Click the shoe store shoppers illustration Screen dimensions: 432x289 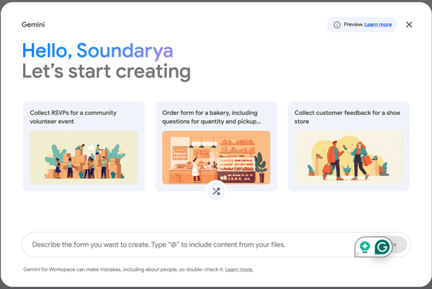pos(348,157)
